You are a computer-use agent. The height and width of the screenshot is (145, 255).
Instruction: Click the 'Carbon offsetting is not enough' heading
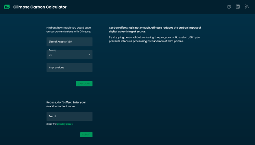(155, 30)
